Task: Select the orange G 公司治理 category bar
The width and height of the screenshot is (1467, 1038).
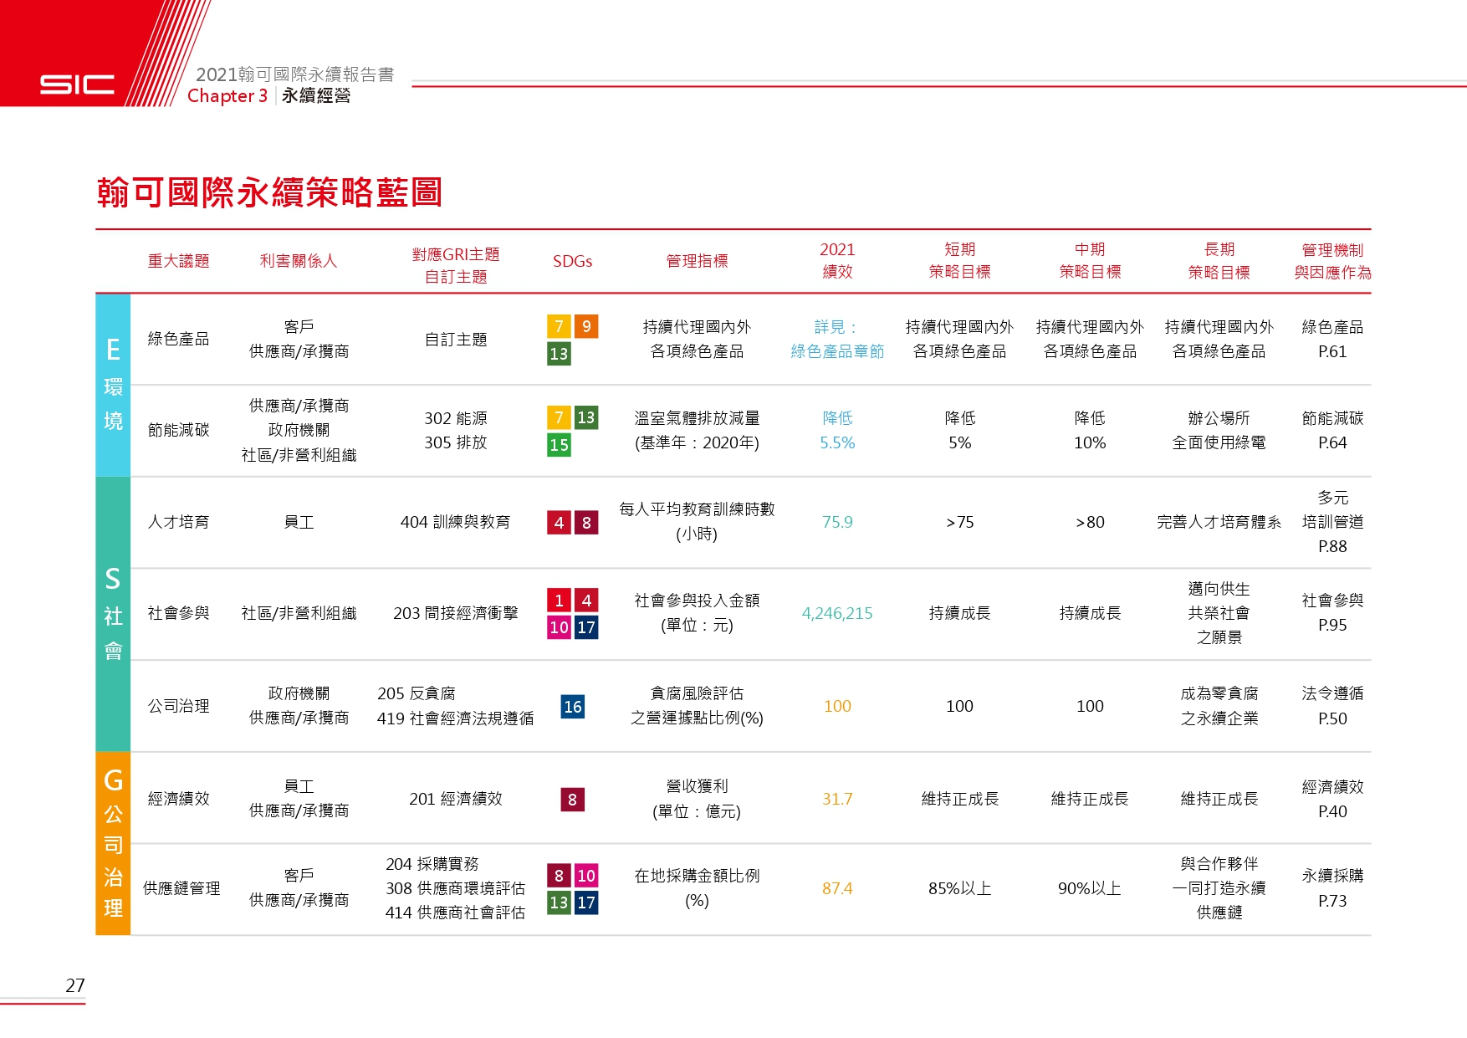Action: [x=113, y=843]
